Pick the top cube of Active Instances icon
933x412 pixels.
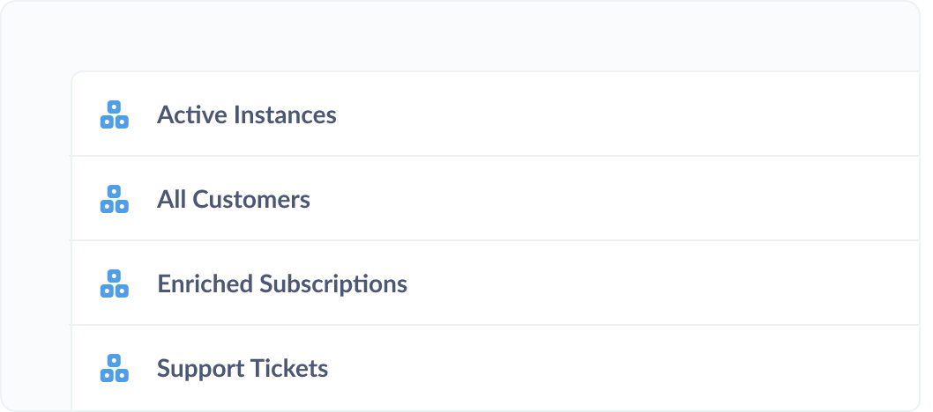[115, 107]
